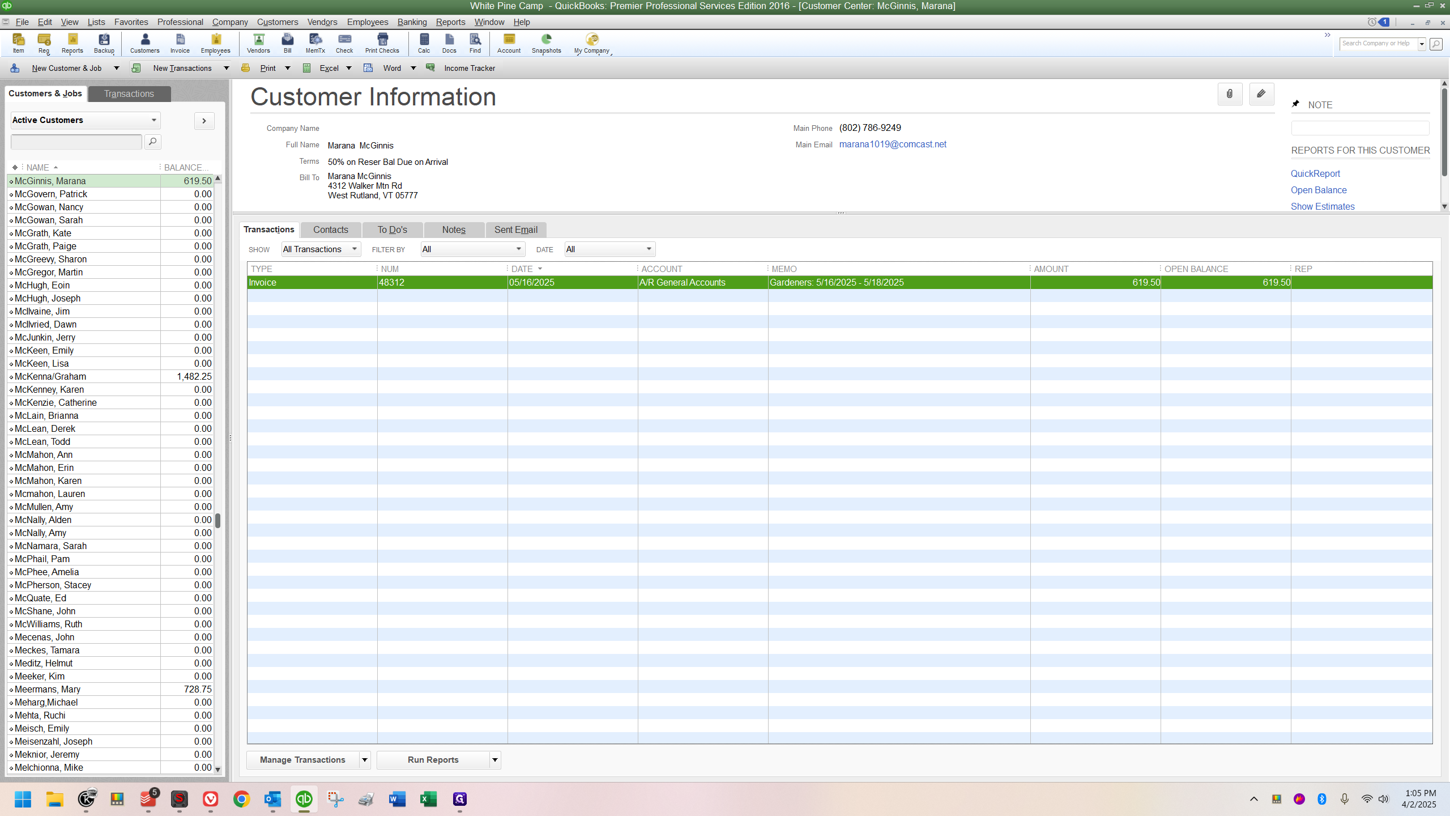The image size is (1450, 816).
Task: Click the Manage Transactions button
Action: coord(302,760)
